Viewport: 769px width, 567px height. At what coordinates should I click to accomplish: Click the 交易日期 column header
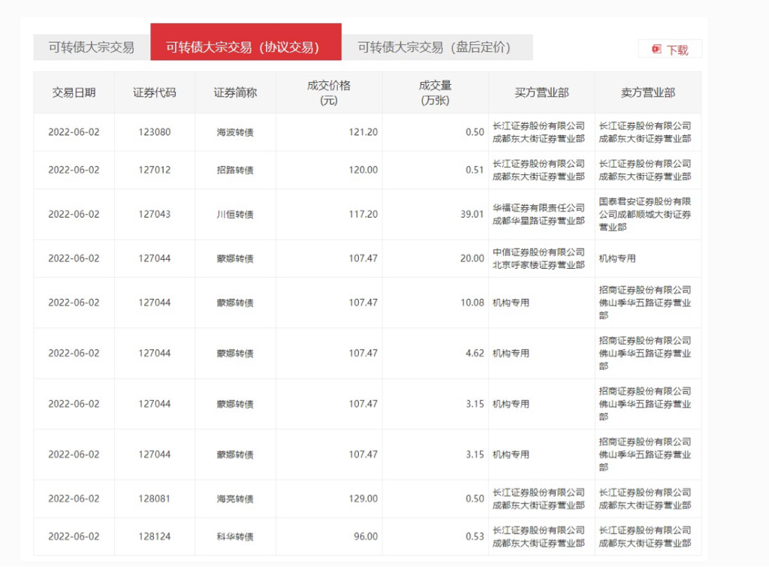pos(74,93)
